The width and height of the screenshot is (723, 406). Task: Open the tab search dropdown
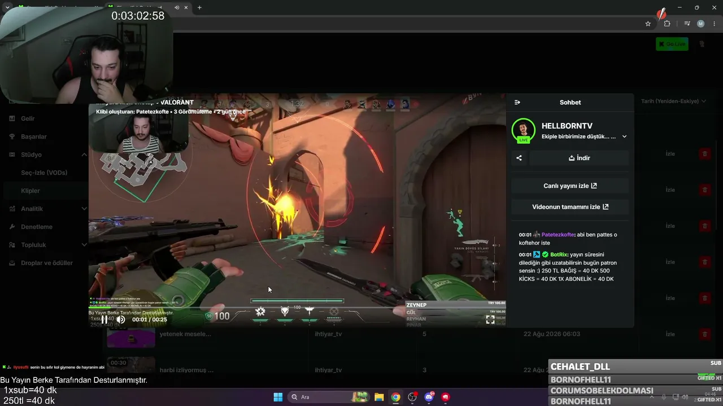[7, 7]
